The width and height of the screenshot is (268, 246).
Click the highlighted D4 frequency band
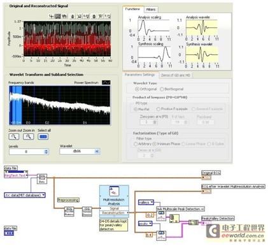coord(18,105)
